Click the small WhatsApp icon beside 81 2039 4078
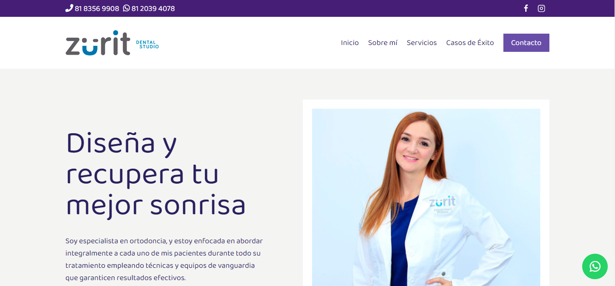 [126, 8]
